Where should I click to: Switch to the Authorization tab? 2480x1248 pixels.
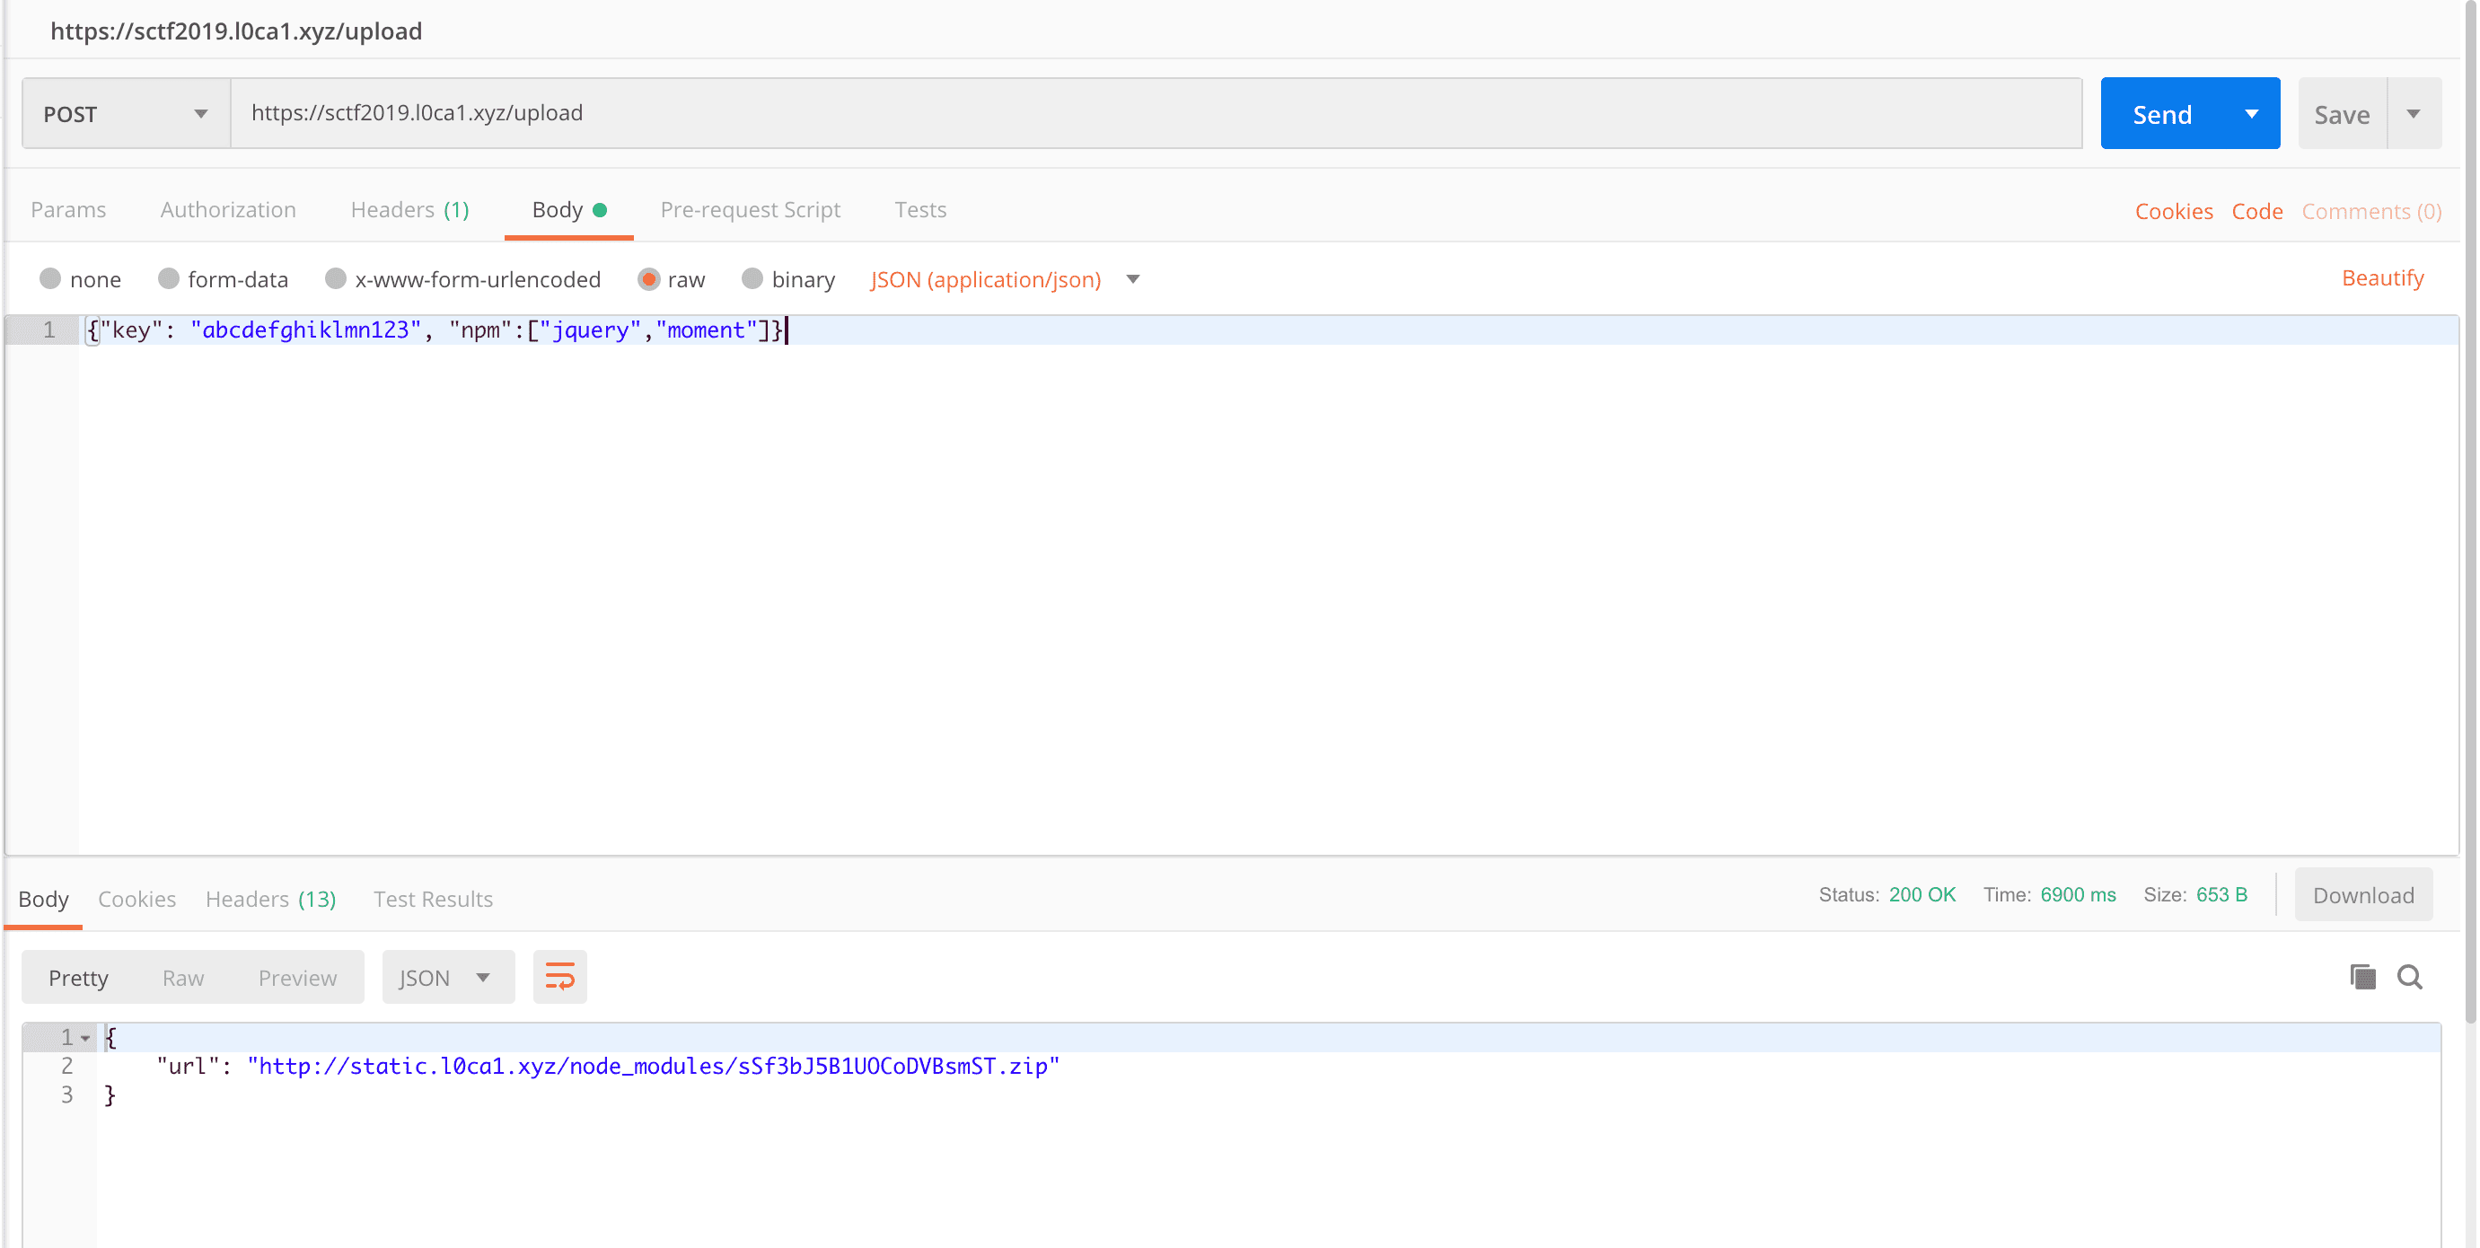point(227,209)
